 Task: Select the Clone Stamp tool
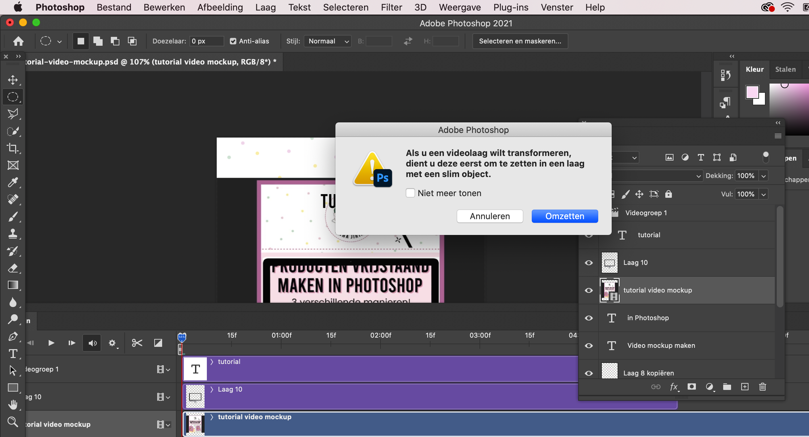pyautogui.click(x=13, y=234)
